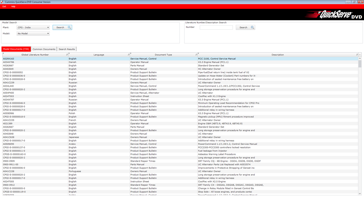The width and height of the screenshot is (364, 197).
Task: Sort by Document Type column header
Action: pyautogui.click(x=163, y=55)
